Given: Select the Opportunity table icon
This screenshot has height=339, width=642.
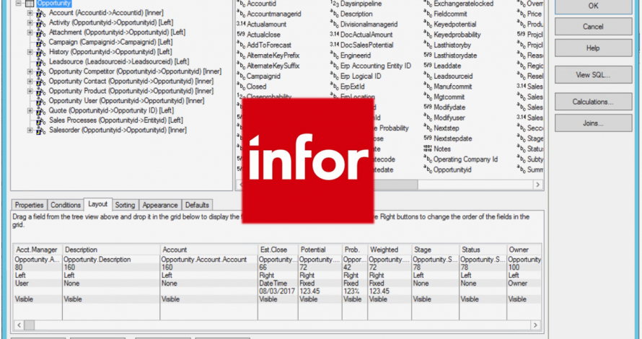Looking at the screenshot, I should 30,4.
